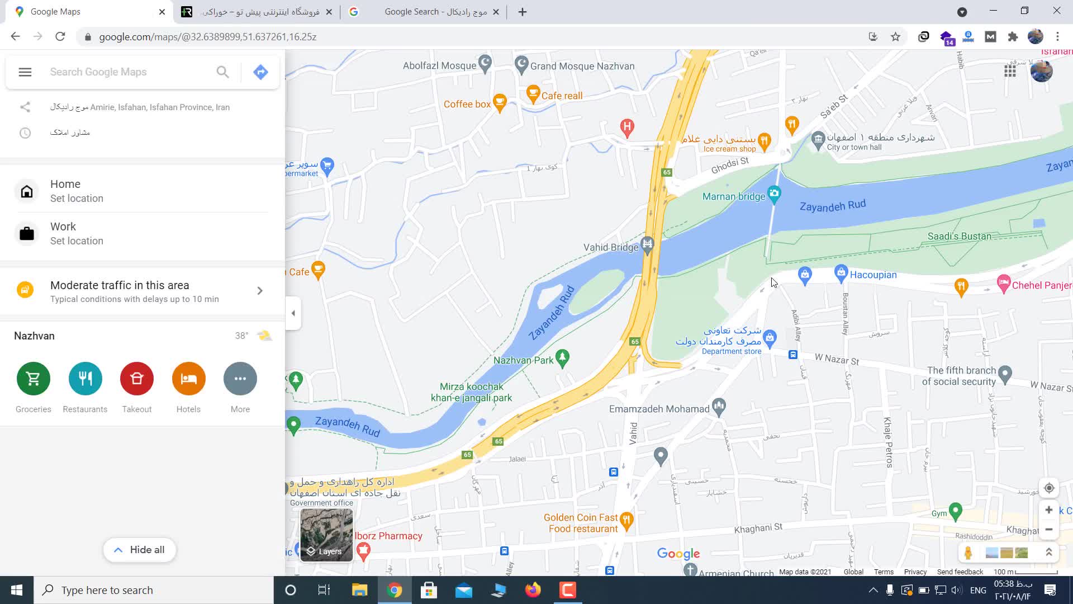
Task: Switch to second browser tab
Action: coord(257,12)
